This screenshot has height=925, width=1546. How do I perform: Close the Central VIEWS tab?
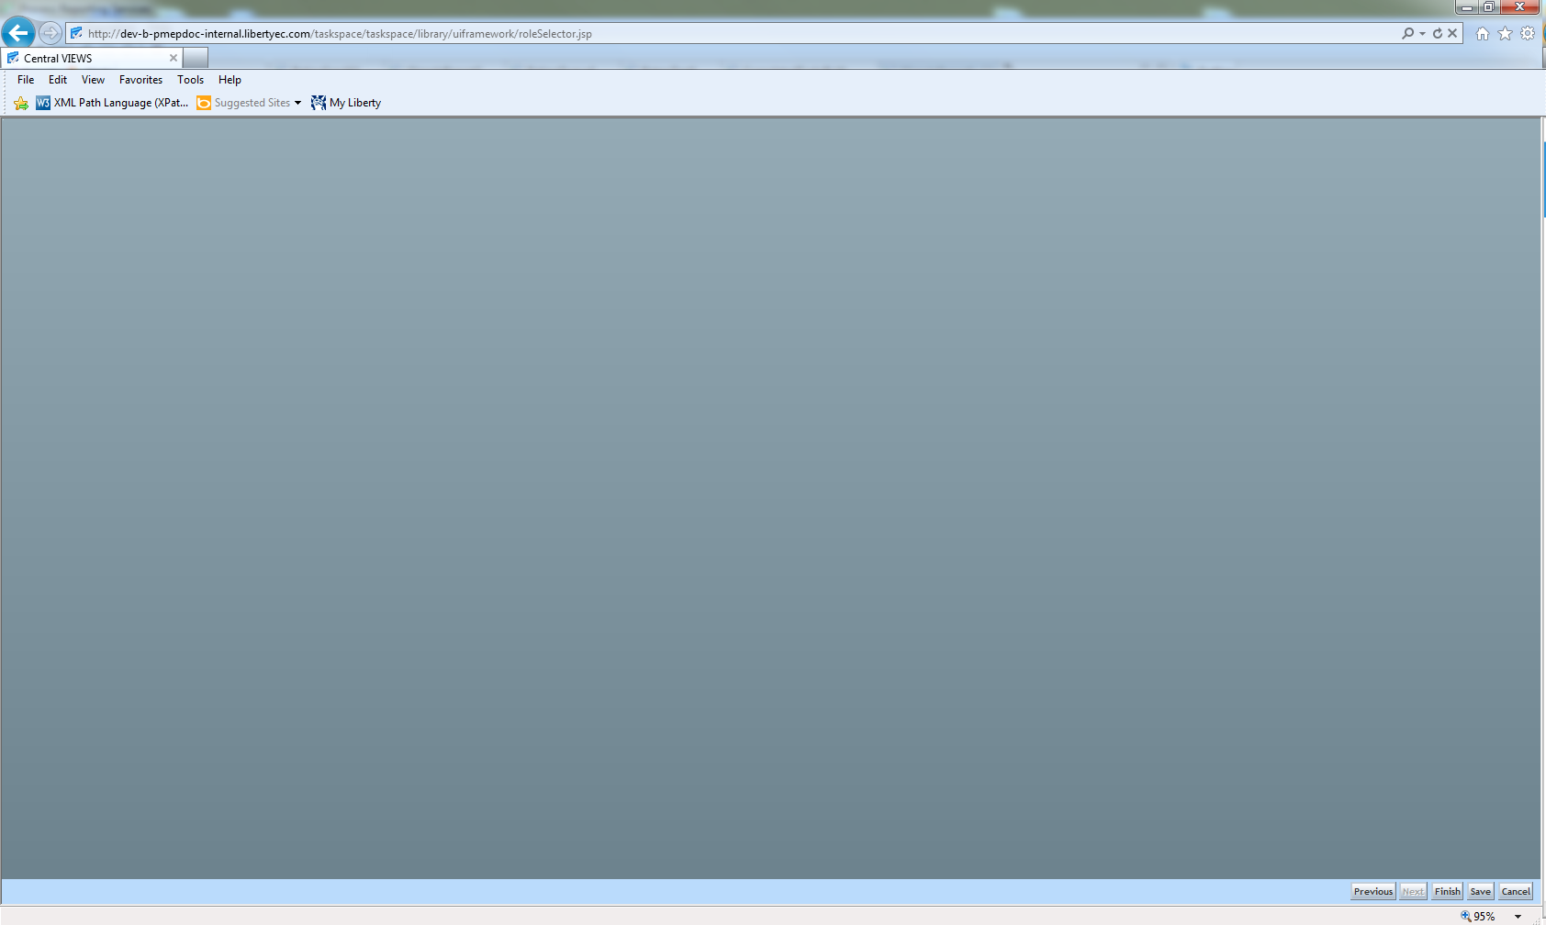174,58
